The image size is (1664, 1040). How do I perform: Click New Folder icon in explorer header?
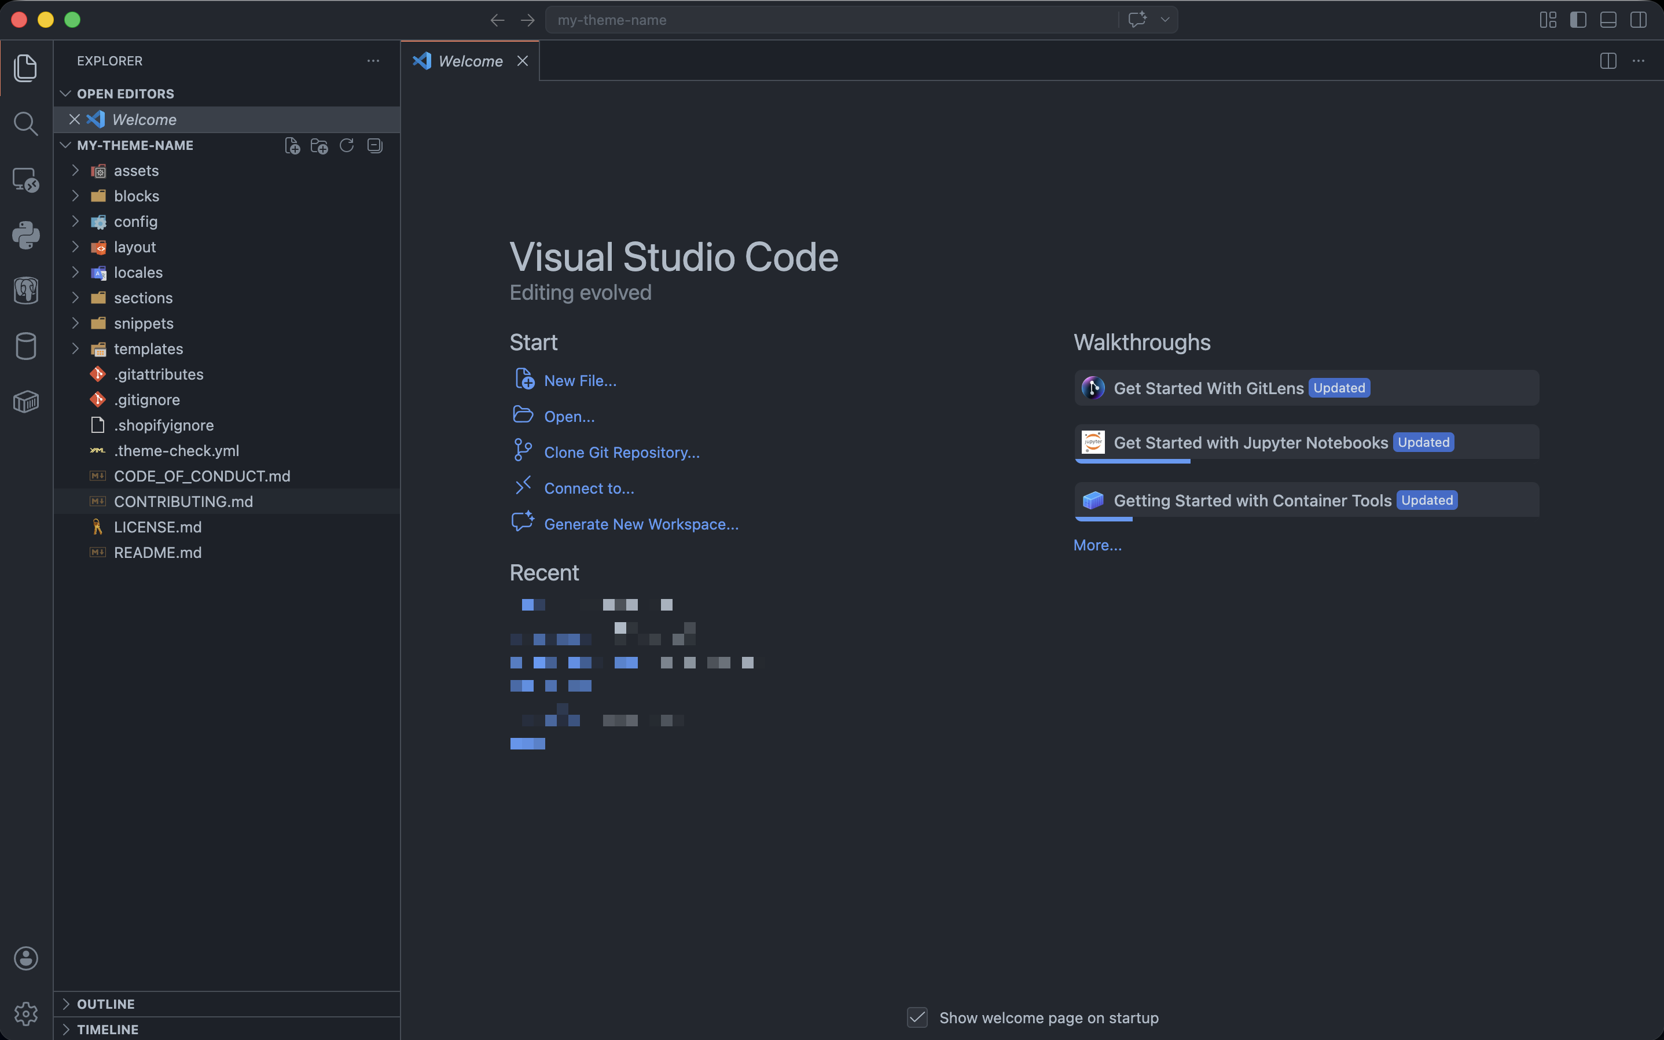319,146
